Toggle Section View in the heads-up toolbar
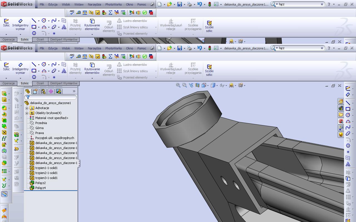Image resolution: width=356 pixels, height=222 pixels. pos(197,85)
